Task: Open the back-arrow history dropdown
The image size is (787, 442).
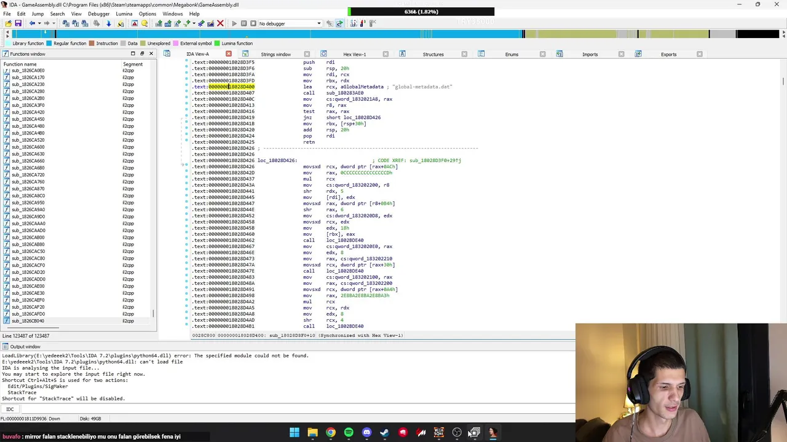Action: pyautogui.click(x=38, y=23)
